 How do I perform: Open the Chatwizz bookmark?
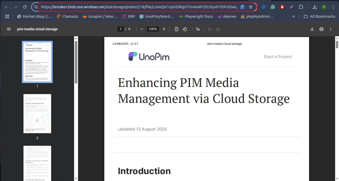[x=67, y=16]
